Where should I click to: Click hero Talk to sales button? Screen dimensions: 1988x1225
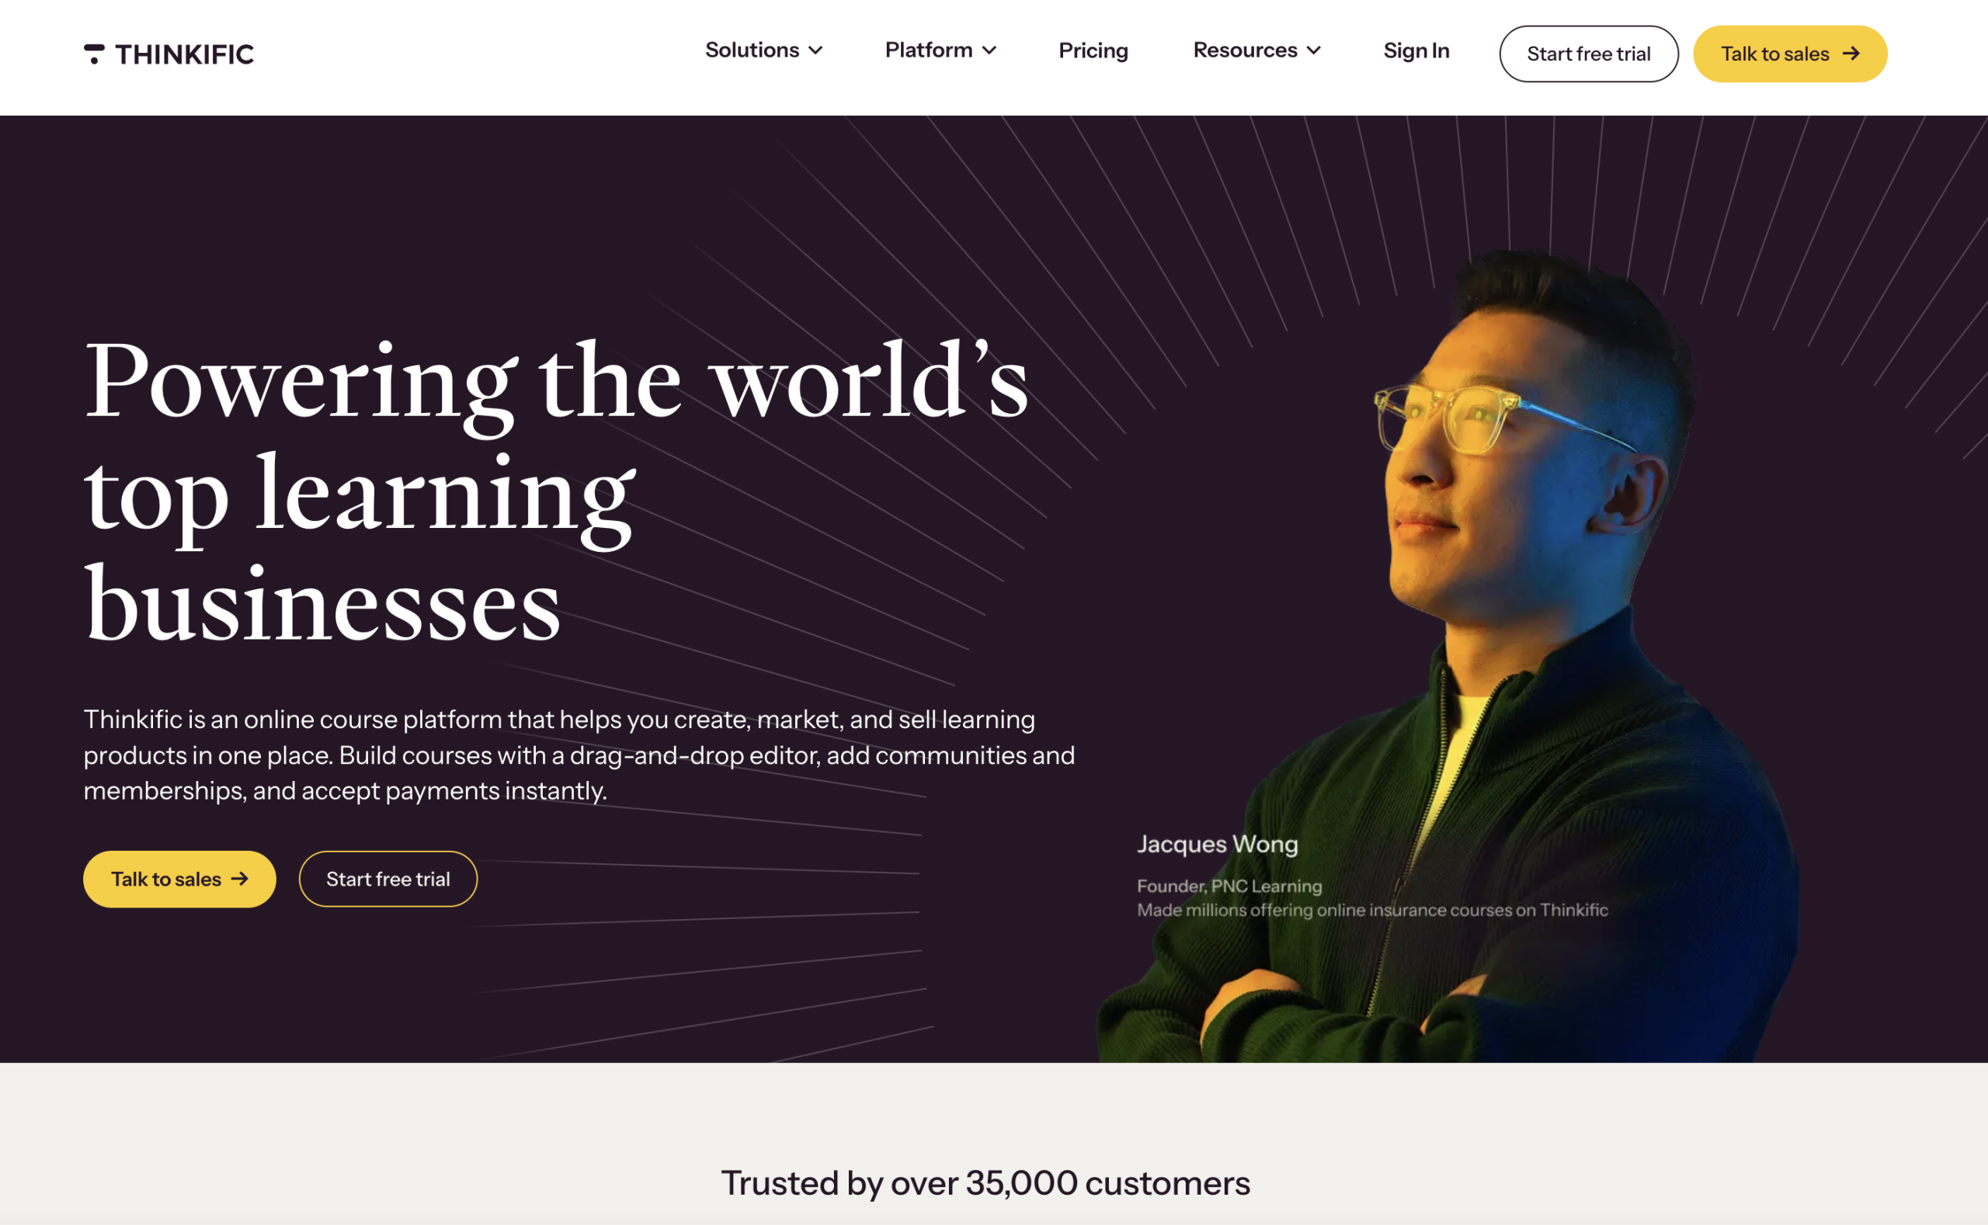(x=180, y=879)
